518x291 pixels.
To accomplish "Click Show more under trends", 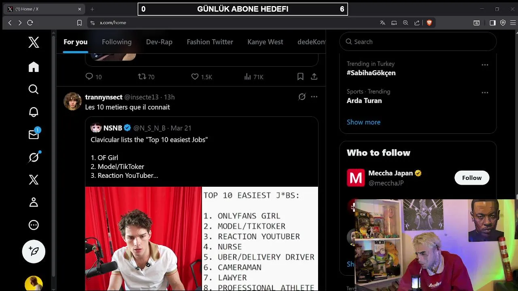I will tap(363, 122).
